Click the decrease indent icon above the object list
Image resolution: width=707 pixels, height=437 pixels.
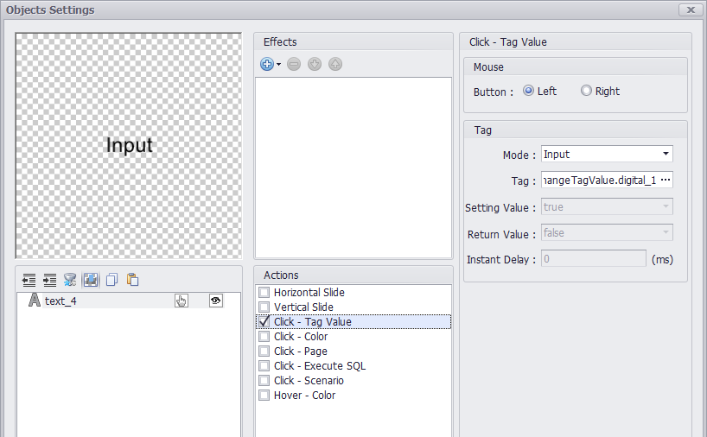[29, 280]
